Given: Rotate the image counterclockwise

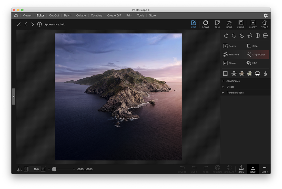Looking at the screenshot, I should [x=226, y=35].
